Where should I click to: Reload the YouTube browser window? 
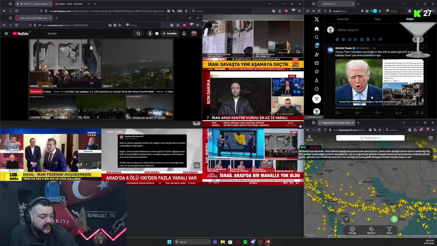[x=16, y=25]
